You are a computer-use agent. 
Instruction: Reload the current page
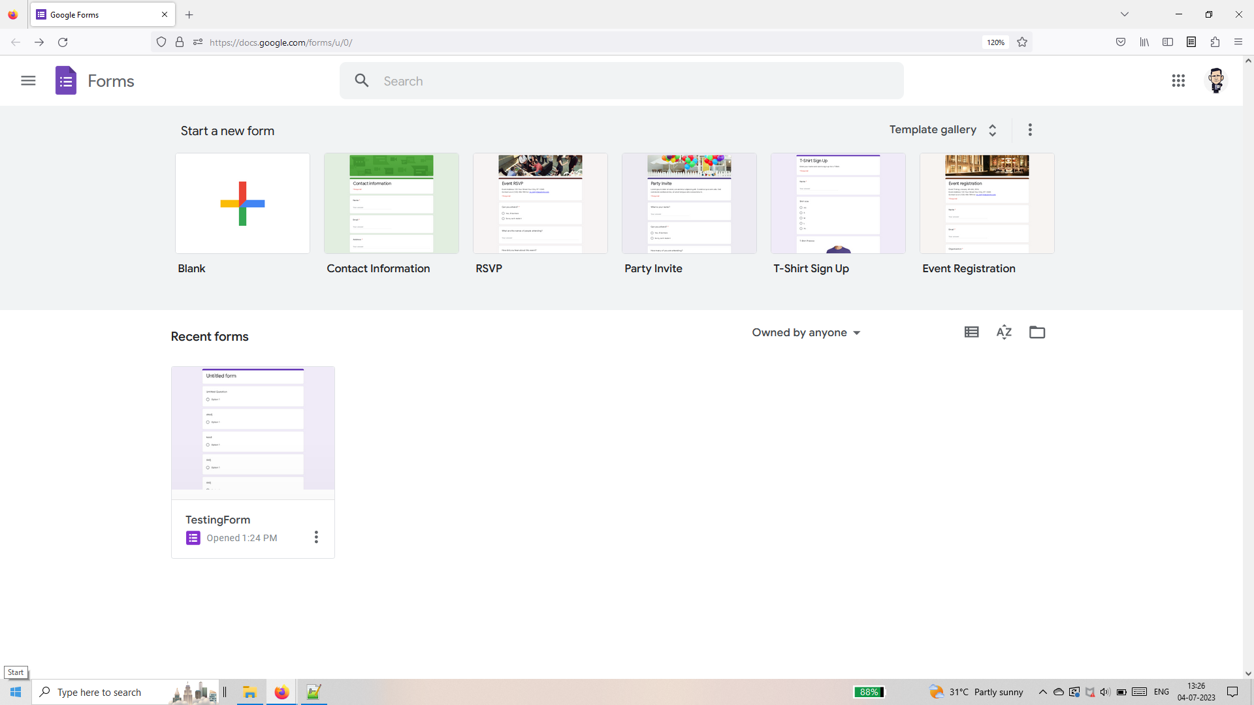click(63, 42)
